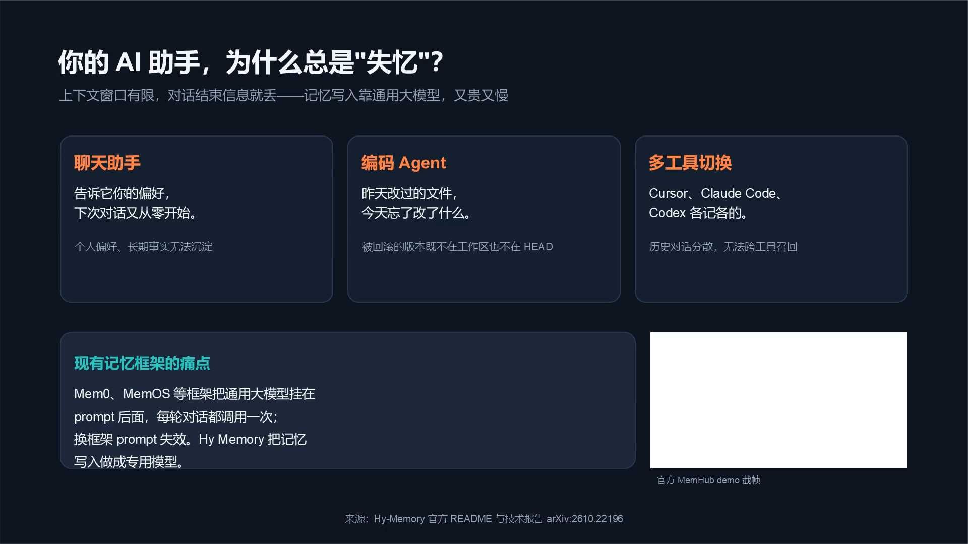Select the line 换框架 prompt 失效。Hy Memory 把记忆
The height and width of the screenshot is (544, 968).
(x=190, y=439)
